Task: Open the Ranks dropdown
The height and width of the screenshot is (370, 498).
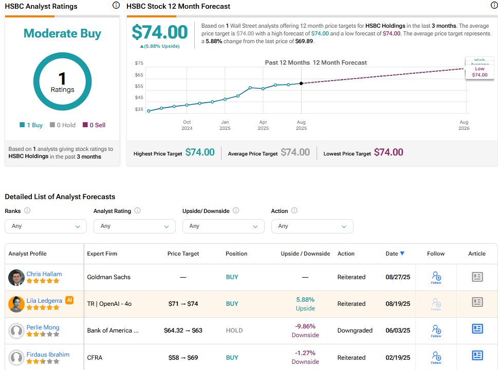Action: coord(46,226)
